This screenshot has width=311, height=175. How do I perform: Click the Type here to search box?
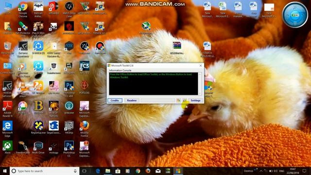pyautogui.click(x=44, y=171)
